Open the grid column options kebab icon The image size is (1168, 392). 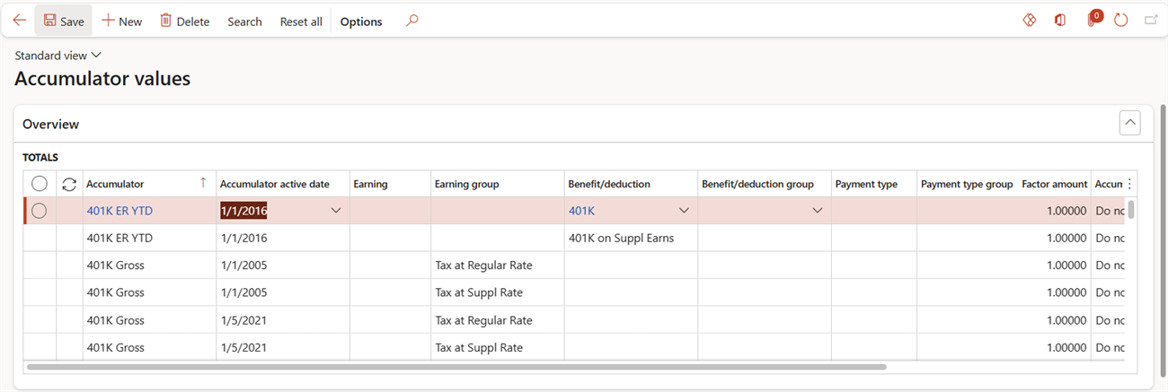pos(1129,184)
